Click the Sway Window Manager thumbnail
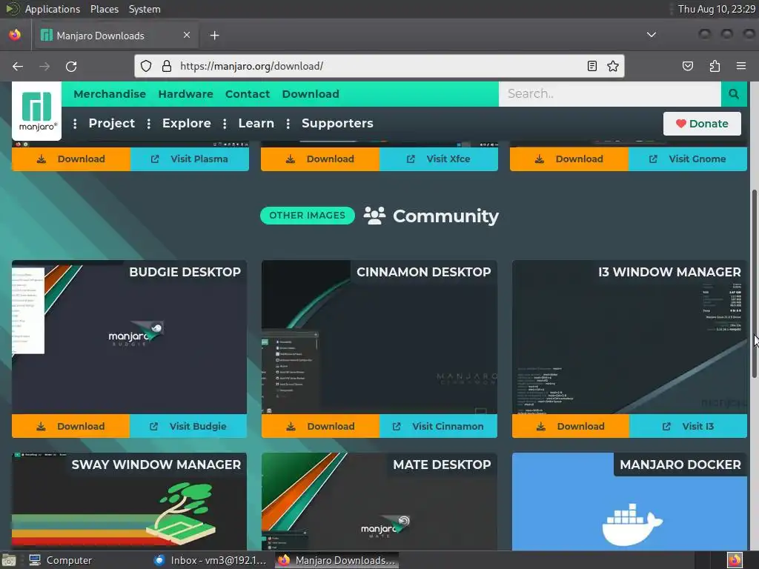The image size is (759, 569). [129, 502]
